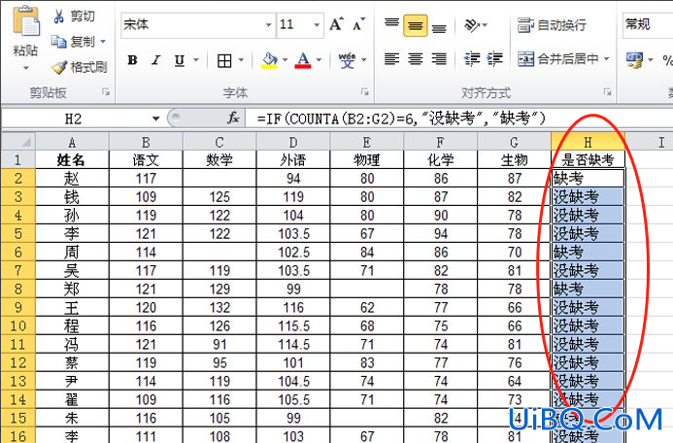Open the Copy dropdown arrow

(103, 42)
